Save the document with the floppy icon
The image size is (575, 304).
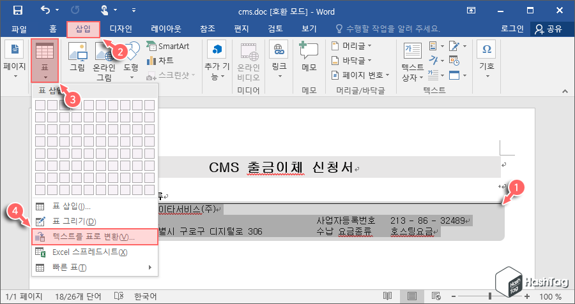pos(18,11)
